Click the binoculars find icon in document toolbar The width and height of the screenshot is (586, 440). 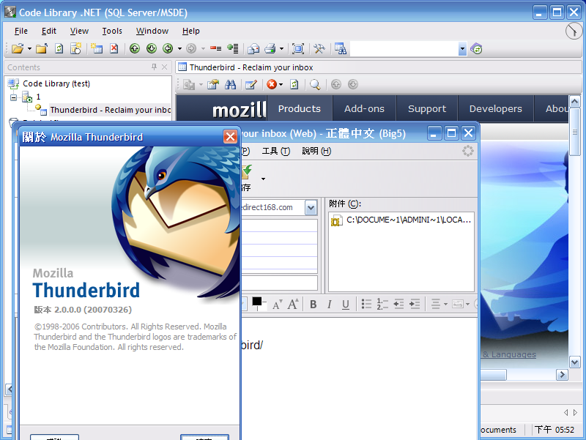coord(230,84)
